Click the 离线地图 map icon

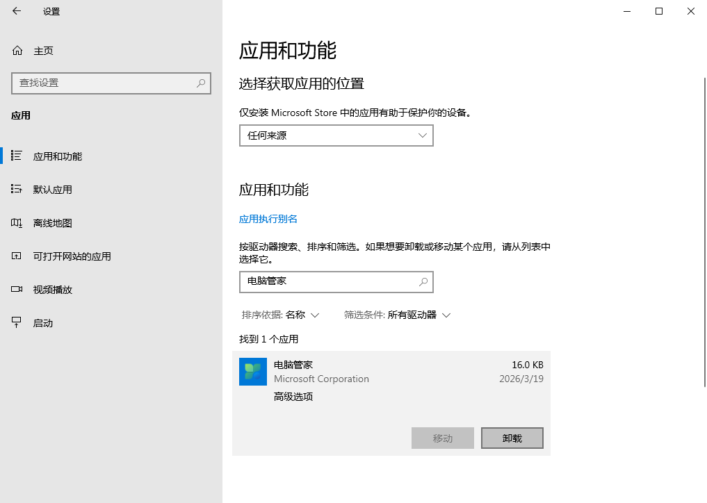pos(17,223)
